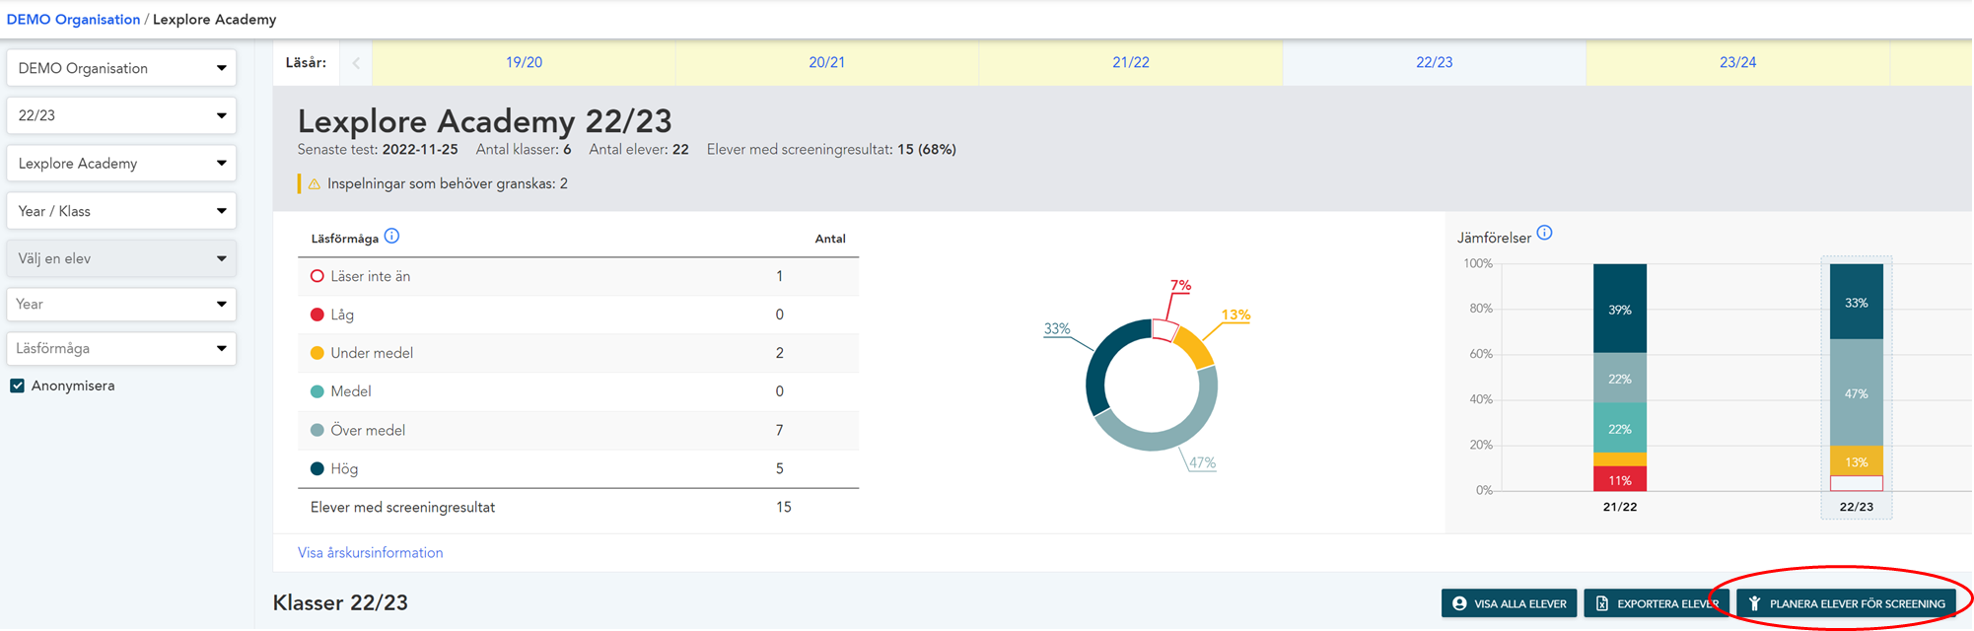This screenshot has width=1974, height=631.
Task: Click the grey-blue dot beside Över medel
Action: pyautogui.click(x=317, y=430)
